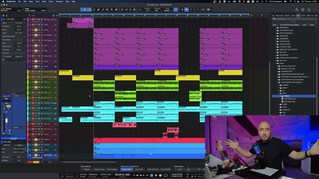The width and height of the screenshot is (319, 179).
Task: Toggle the Snap to grid button
Action: pos(175,9)
